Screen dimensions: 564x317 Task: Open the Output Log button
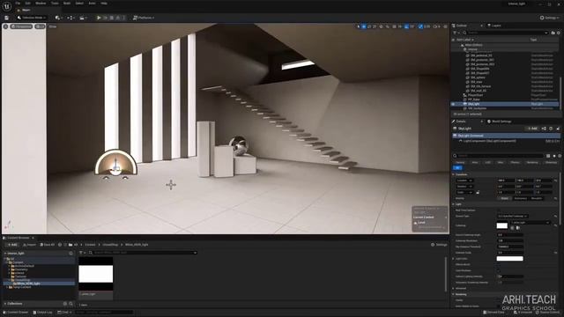point(43,313)
